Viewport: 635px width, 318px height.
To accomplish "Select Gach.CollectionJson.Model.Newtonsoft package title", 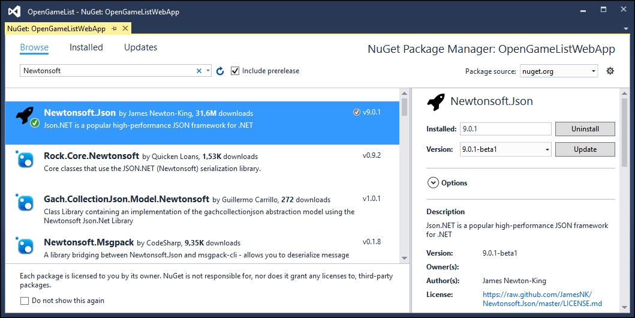I will click(x=127, y=199).
